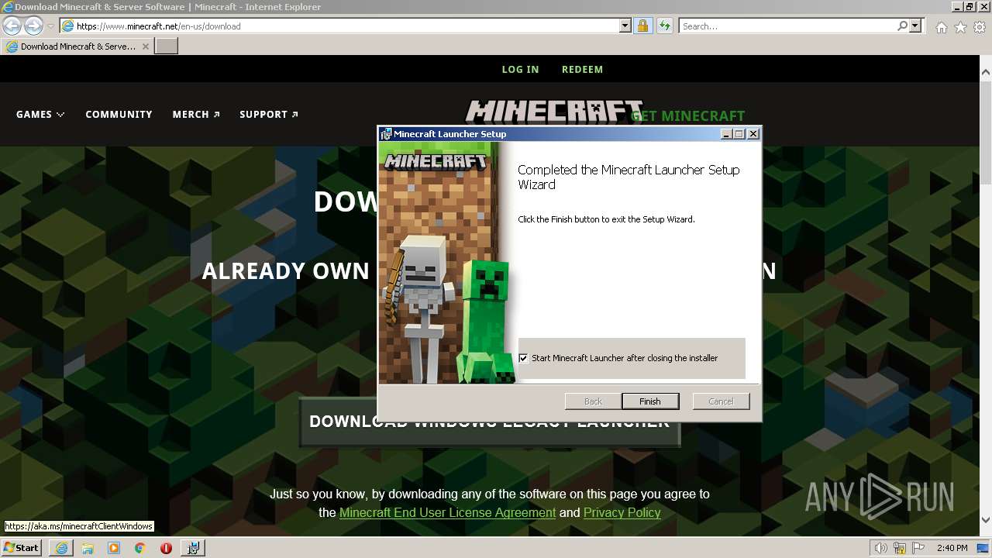The image size is (992, 558).
Task: Click the Internet Explorer Search box
Action: (x=787, y=26)
